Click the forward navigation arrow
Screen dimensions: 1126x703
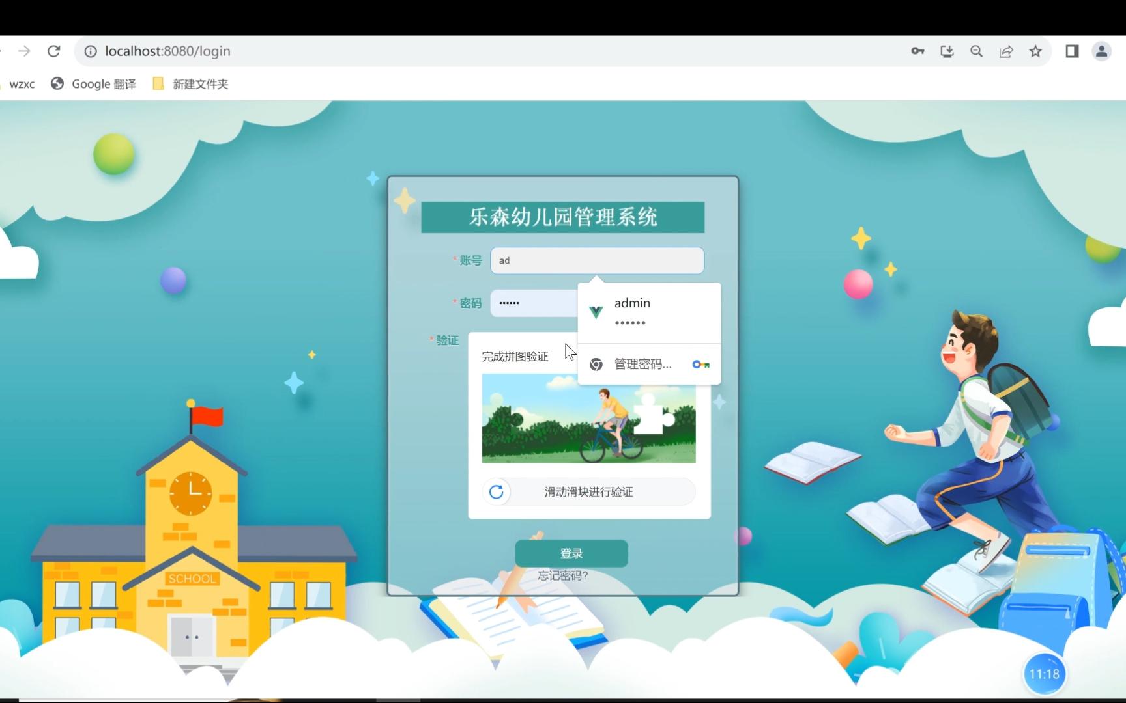click(24, 51)
